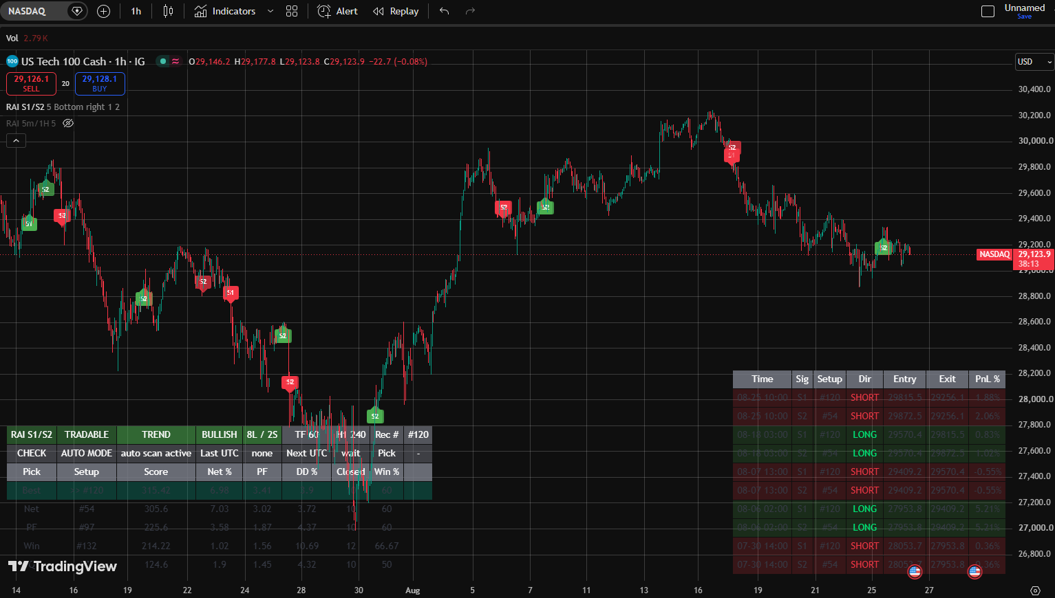Expand the Indicators favorites chevron

click(x=270, y=11)
